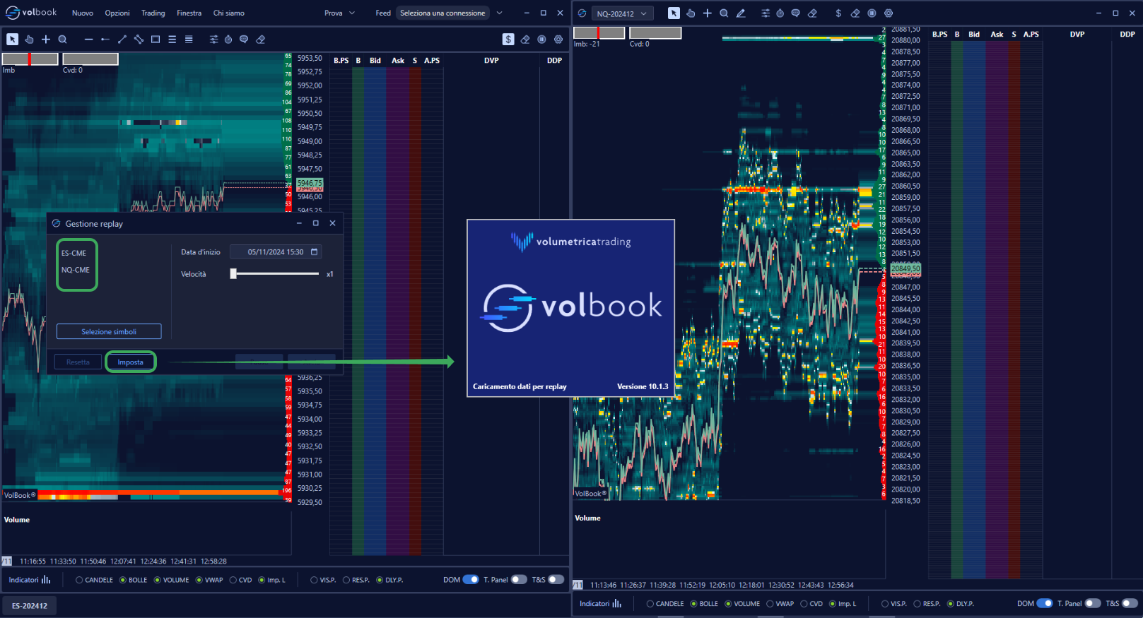Click the pause replay icon in the NQ window
This screenshot has height=618, width=1143.
pos(872,13)
